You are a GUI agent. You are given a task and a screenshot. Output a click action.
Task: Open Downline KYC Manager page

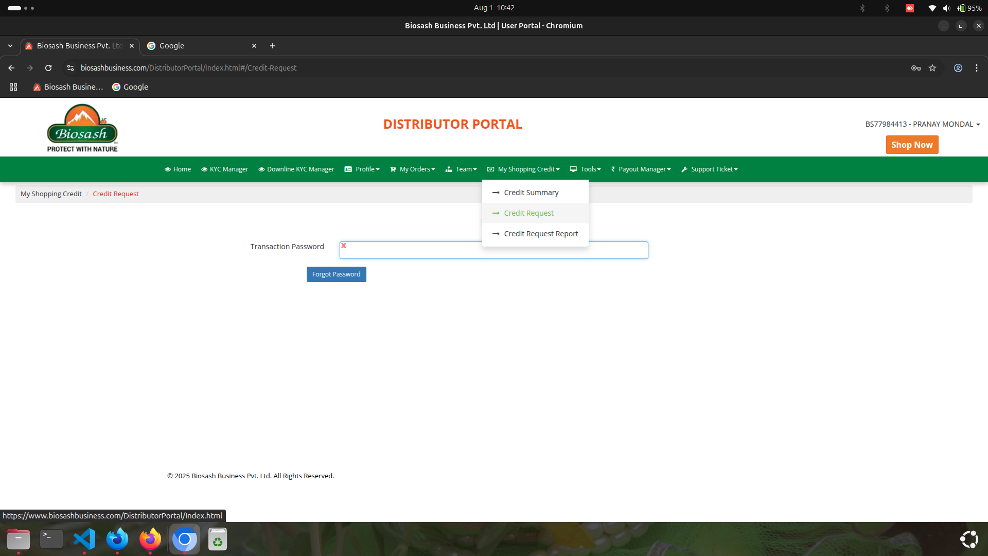click(296, 169)
